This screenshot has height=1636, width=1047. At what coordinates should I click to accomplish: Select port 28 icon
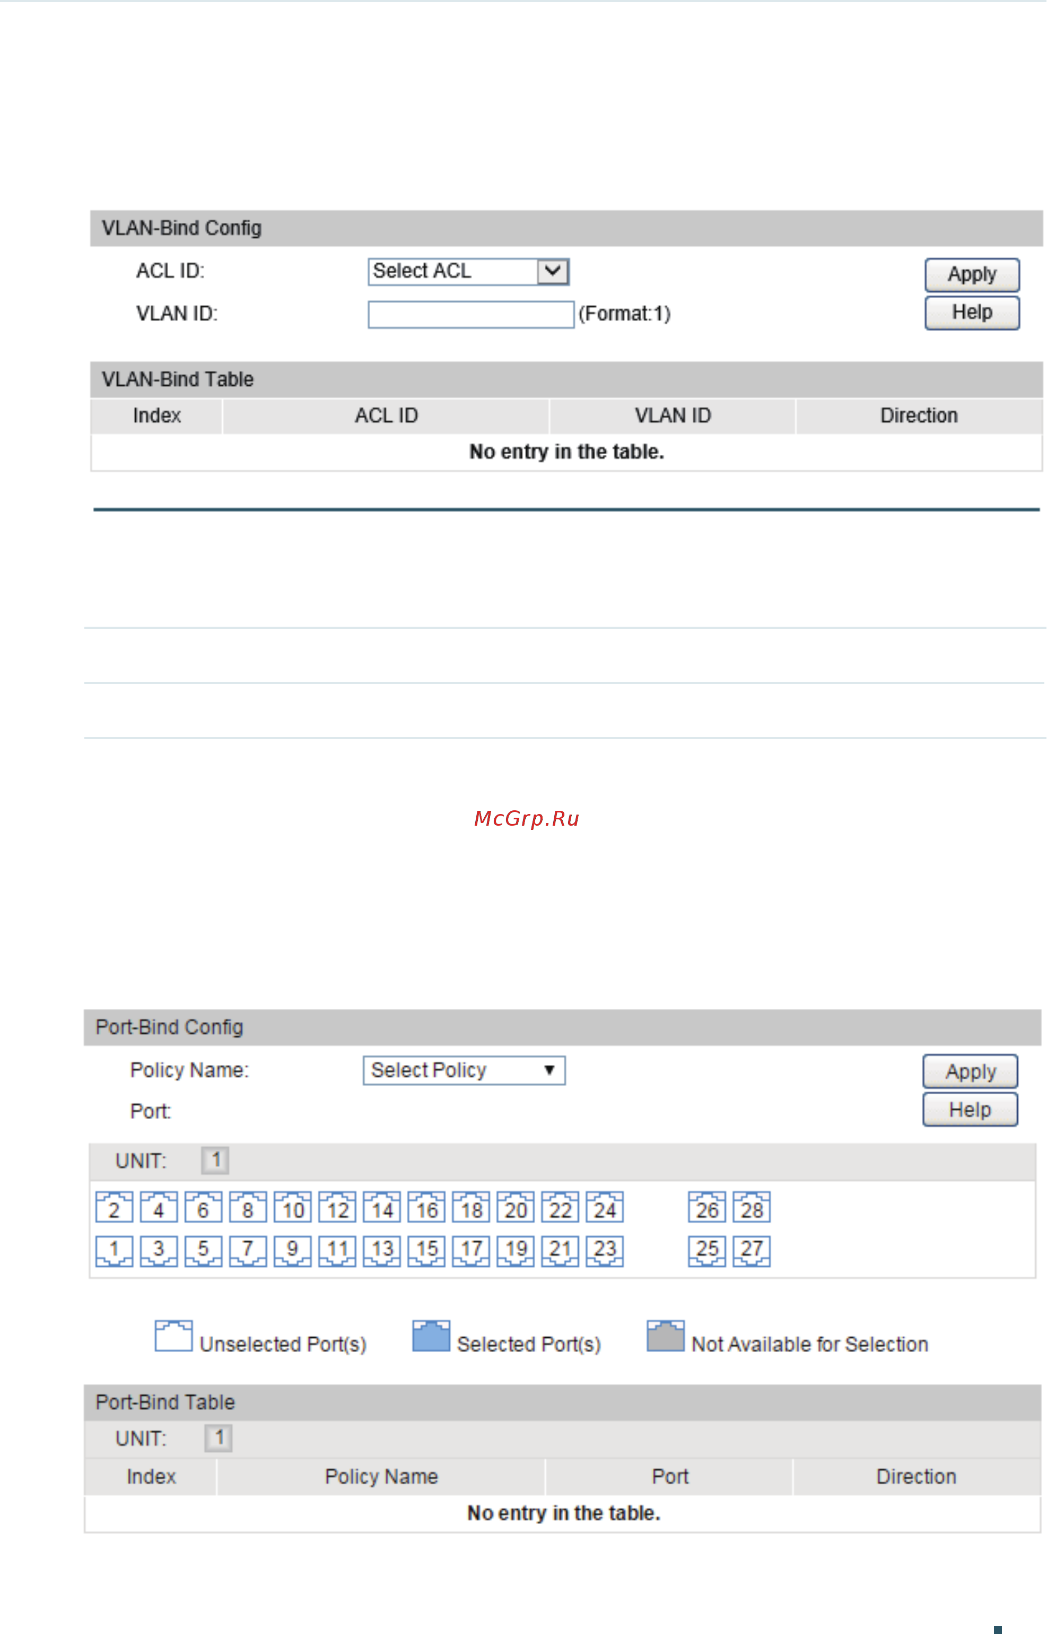pos(752,1207)
